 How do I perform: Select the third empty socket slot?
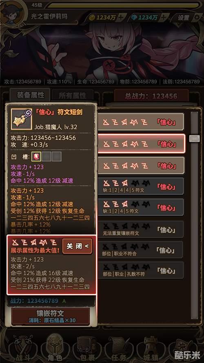click(57, 157)
